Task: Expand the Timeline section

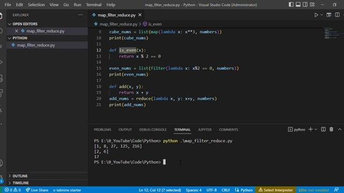Action: coord(20,183)
